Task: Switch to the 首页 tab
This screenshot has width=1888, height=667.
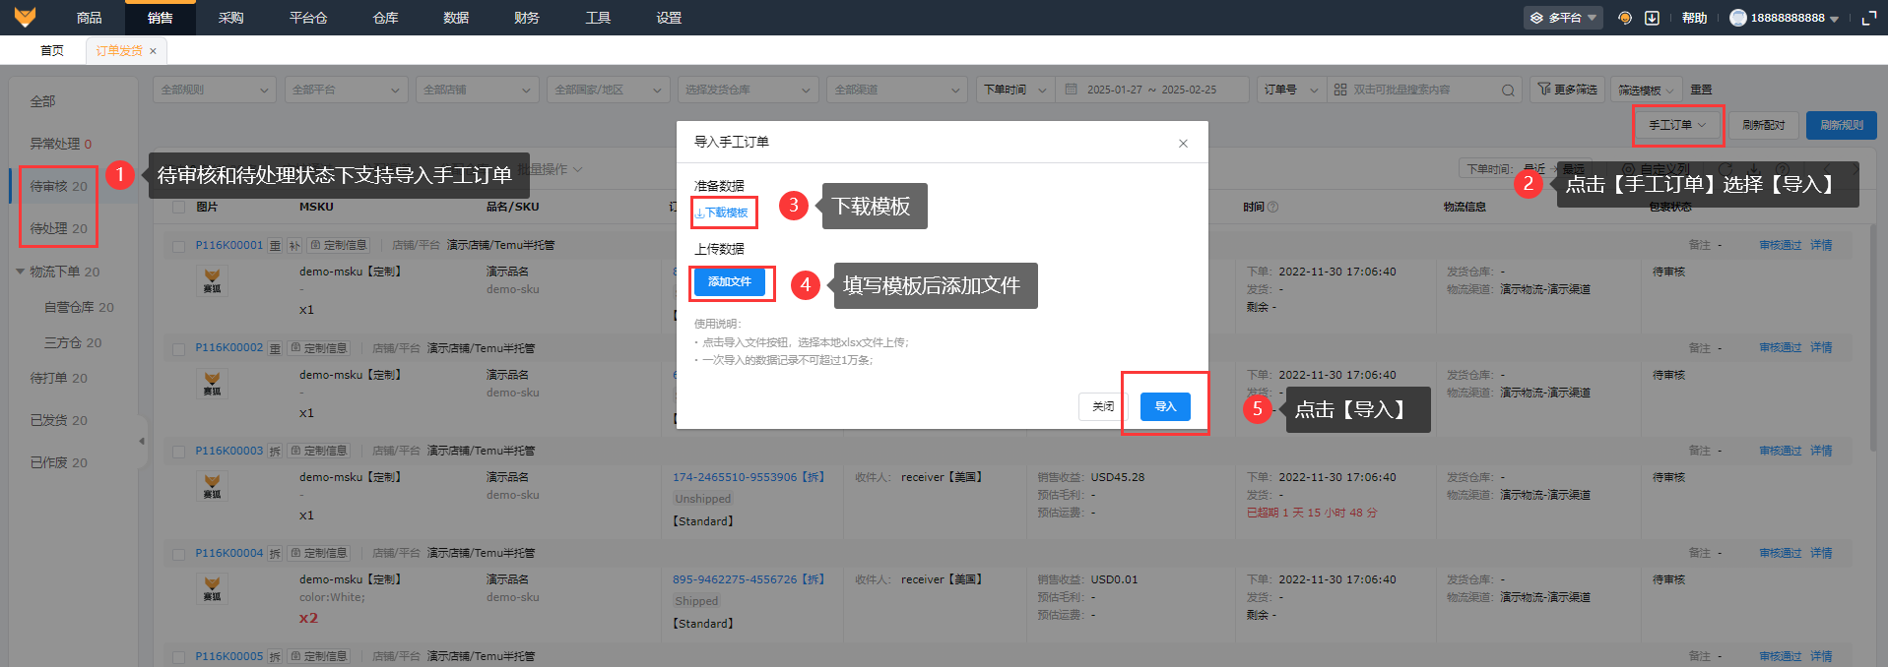Action: pos(52,51)
